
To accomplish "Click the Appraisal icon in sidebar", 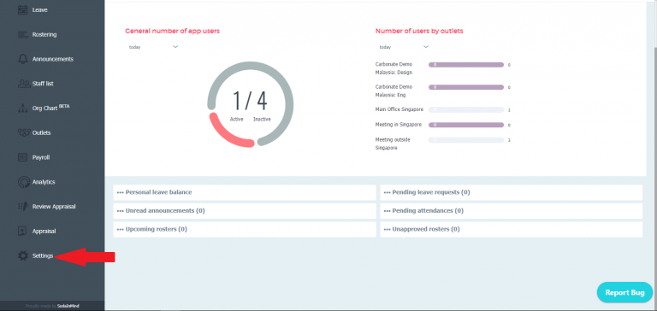I will [x=22, y=231].
